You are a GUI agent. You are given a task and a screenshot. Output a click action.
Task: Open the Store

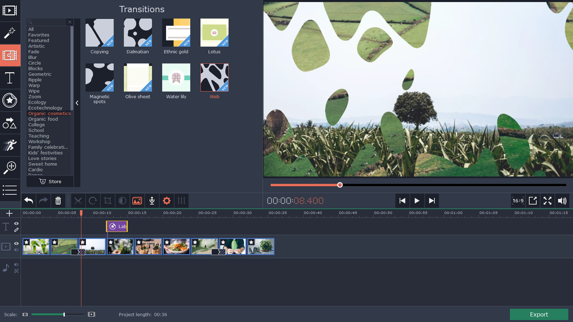(x=50, y=181)
